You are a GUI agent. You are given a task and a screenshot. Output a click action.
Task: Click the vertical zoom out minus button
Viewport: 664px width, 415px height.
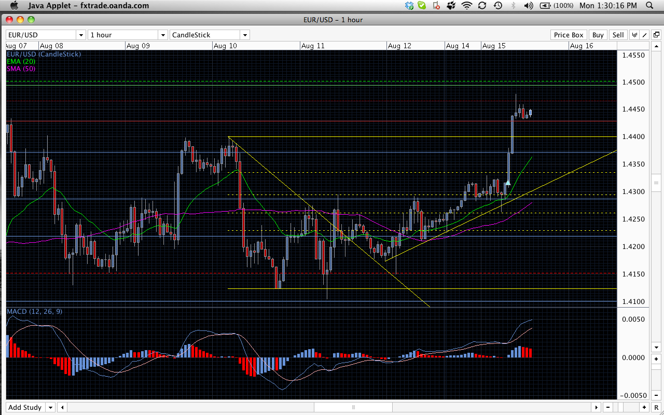656,395
